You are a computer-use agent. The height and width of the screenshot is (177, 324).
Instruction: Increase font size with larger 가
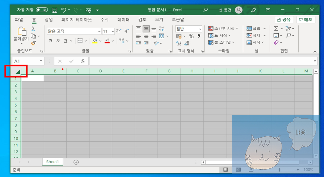pos(119,31)
